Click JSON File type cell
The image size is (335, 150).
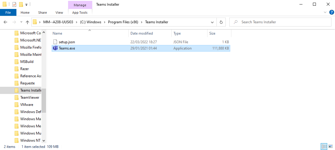[181, 42]
